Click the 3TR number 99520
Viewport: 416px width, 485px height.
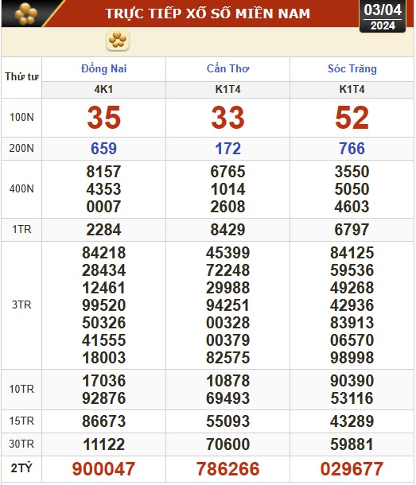[104, 305]
